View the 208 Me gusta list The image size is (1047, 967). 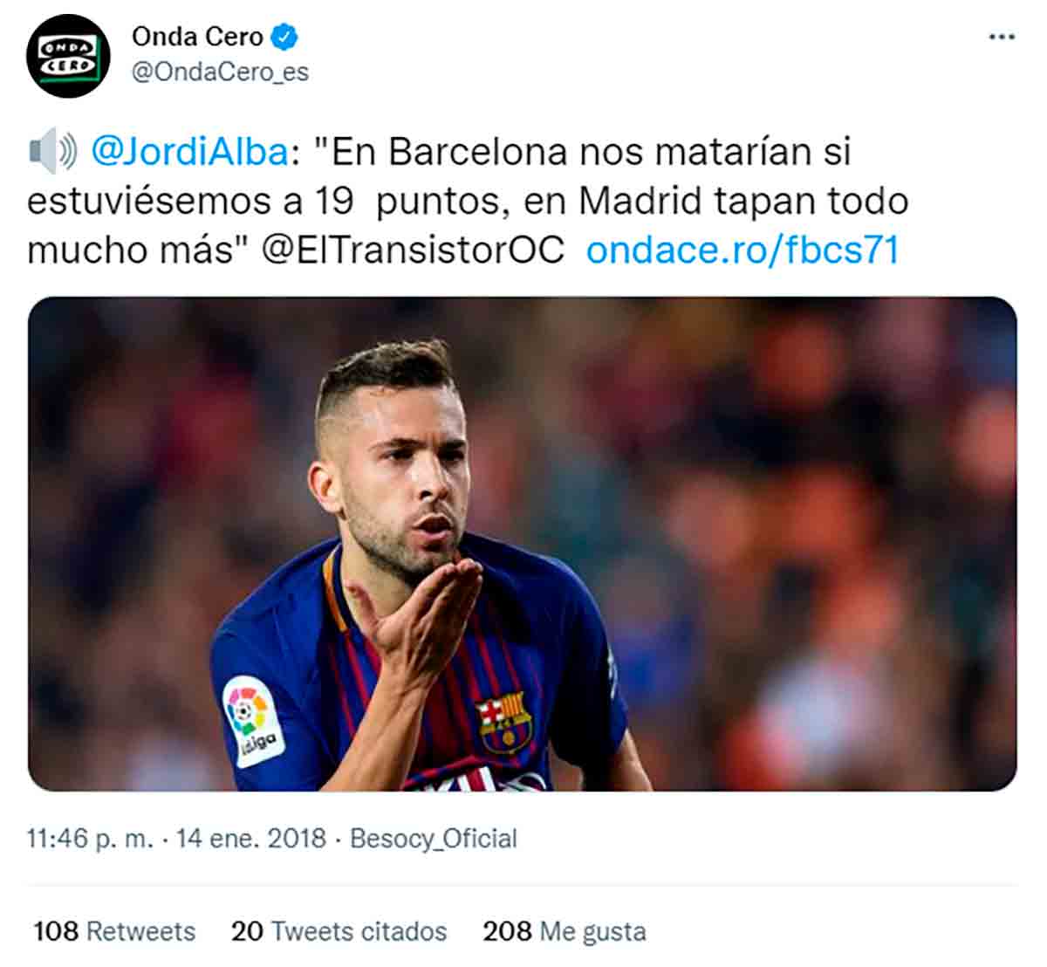tap(565, 931)
